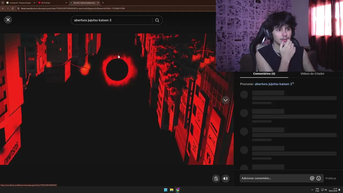Click the Adicionar comentário field
The height and width of the screenshot is (193, 343).
tap(274, 178)
